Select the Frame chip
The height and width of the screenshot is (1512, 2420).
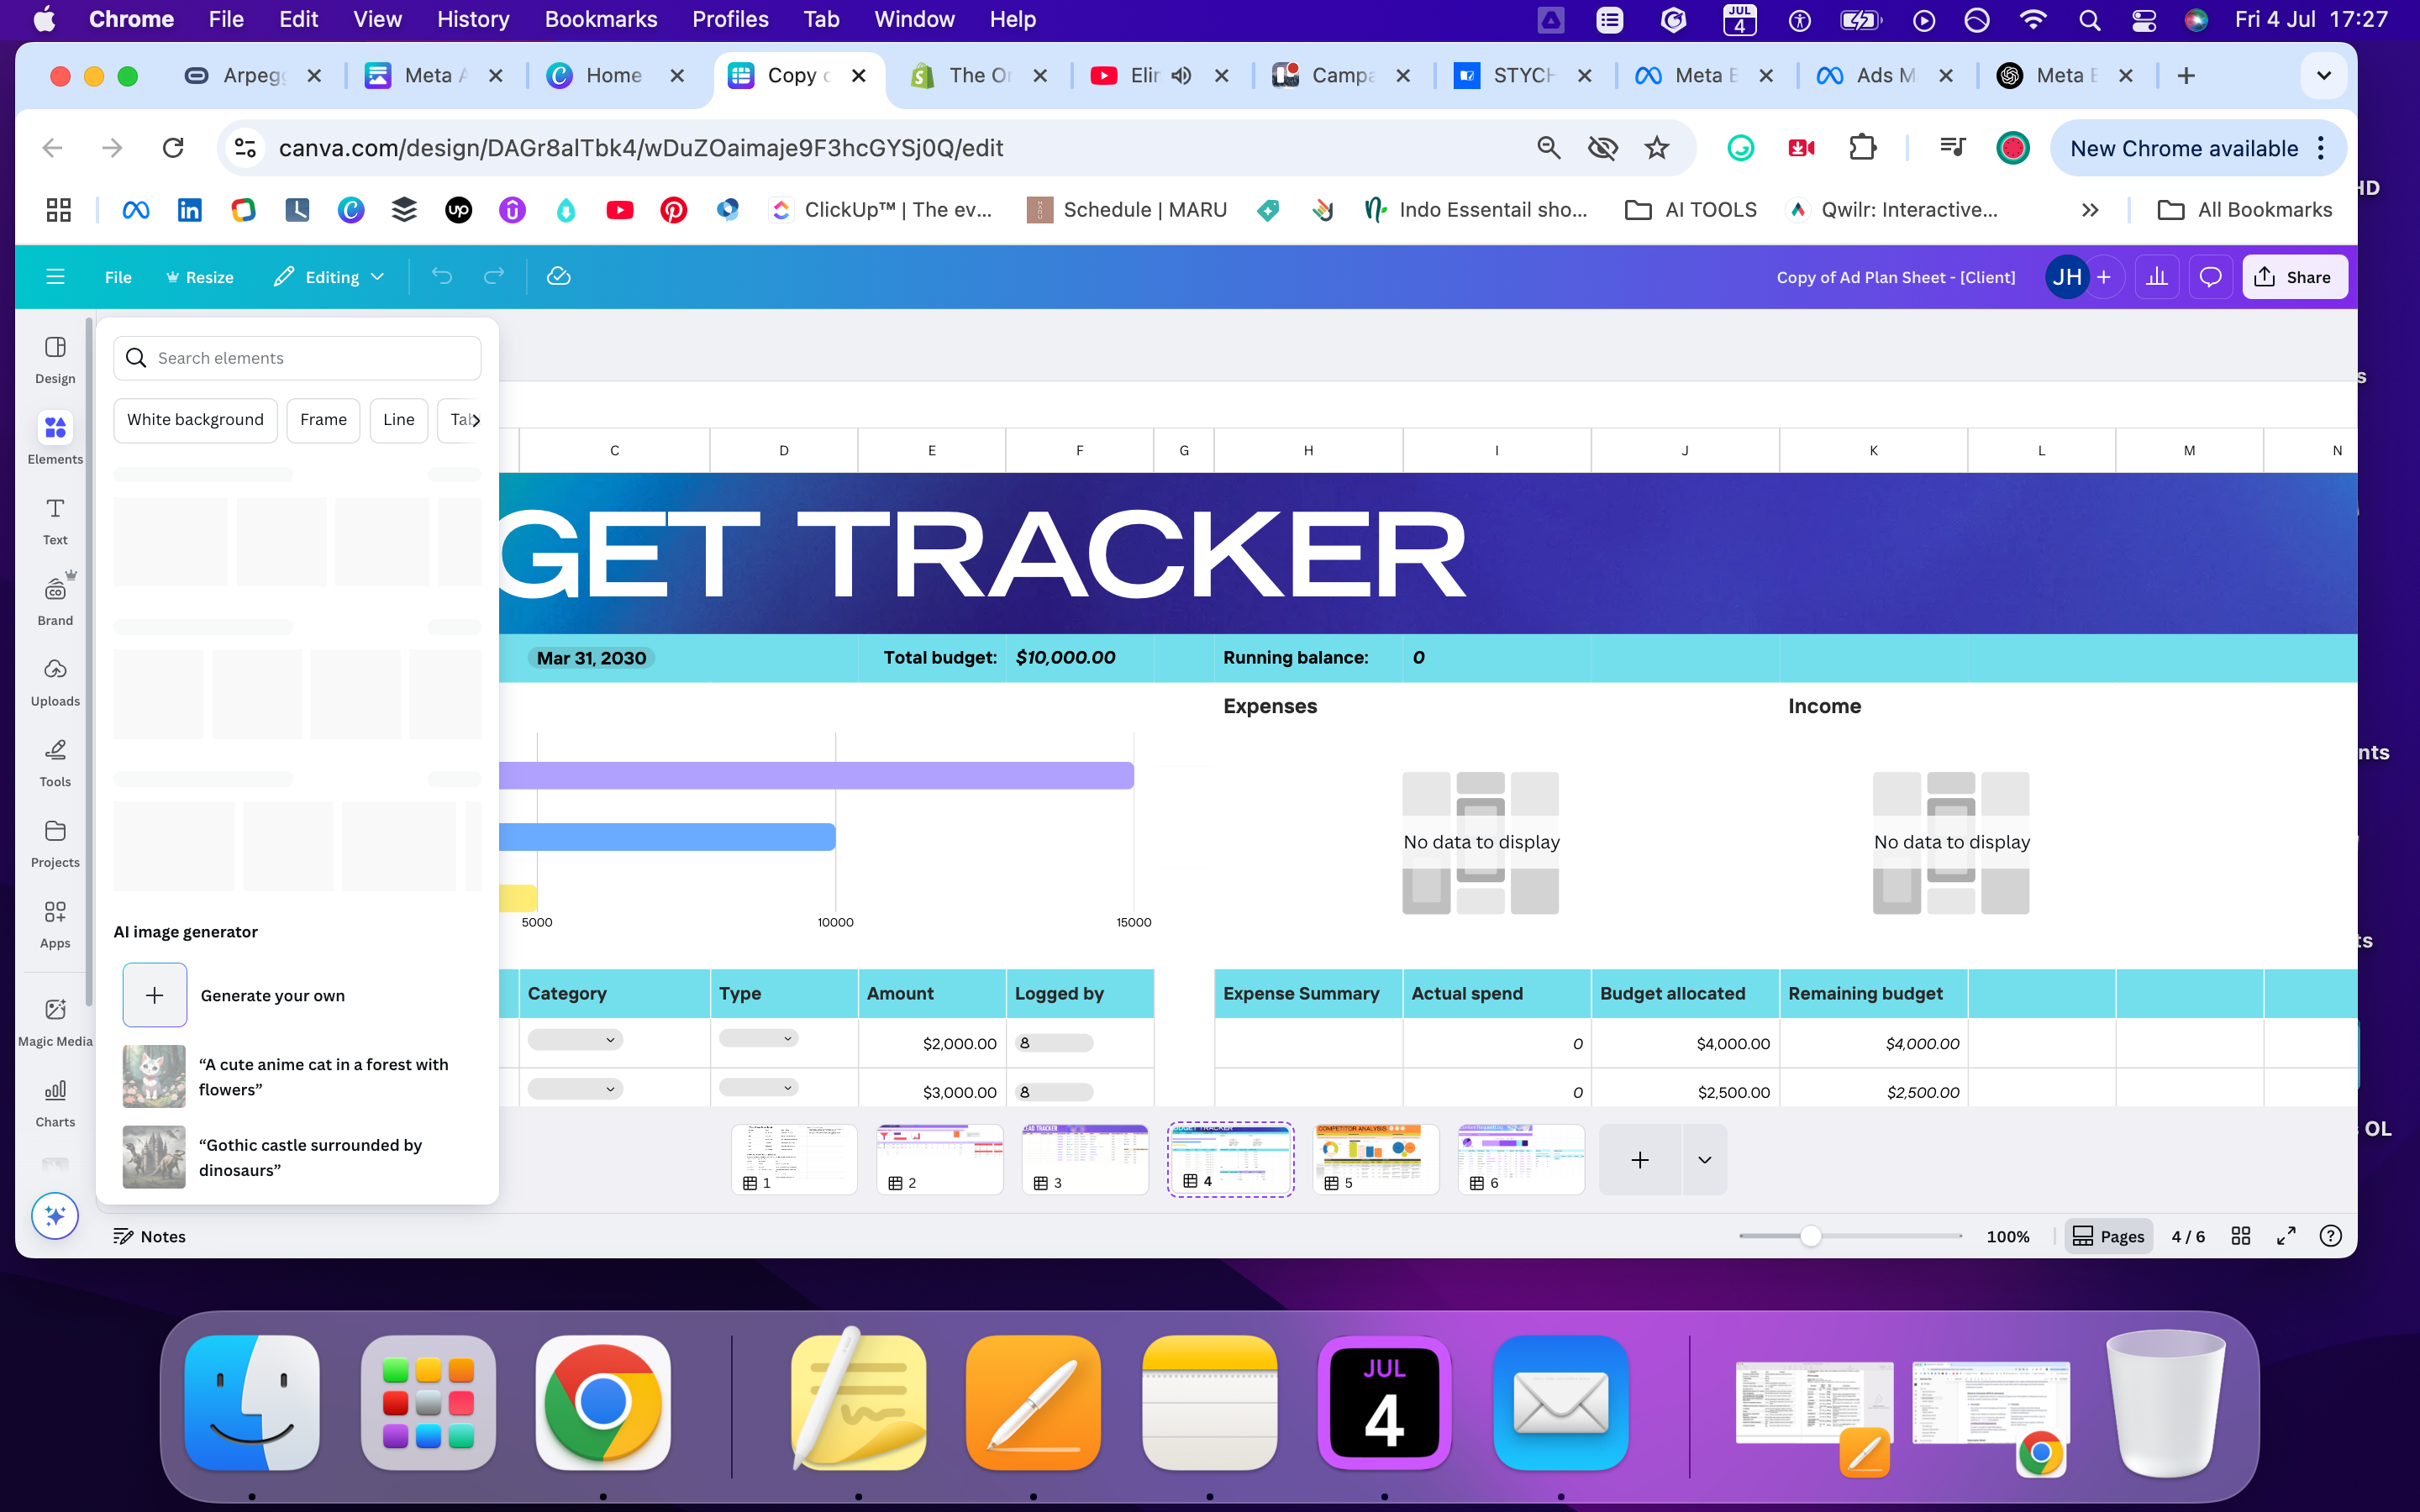(x=323, y=420)
